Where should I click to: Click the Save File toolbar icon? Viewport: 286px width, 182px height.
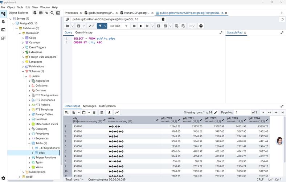pyautogui.click(x=78, y=26)
